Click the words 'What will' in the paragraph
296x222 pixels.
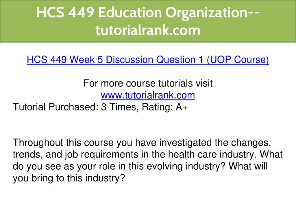[x=248, y=166]
